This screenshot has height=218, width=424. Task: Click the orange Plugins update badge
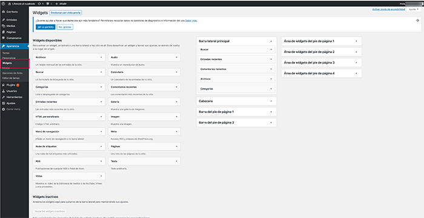click(18, 85)
